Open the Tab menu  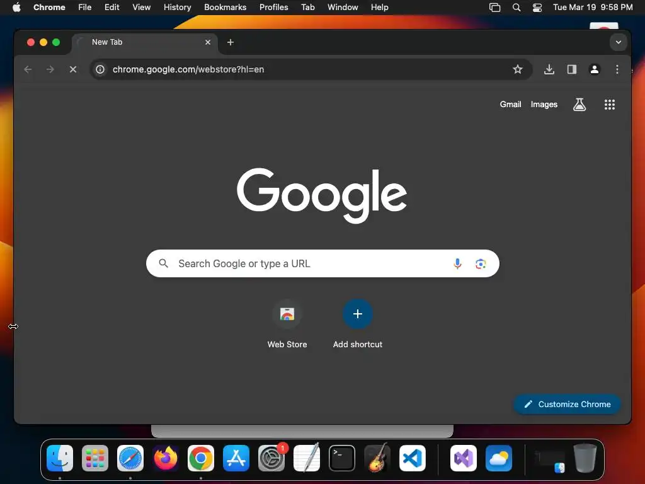[307, 8]
